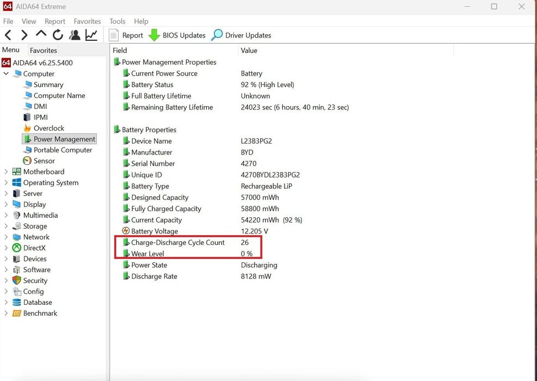Click the up-level caret toolbar icon

(41, 34)
